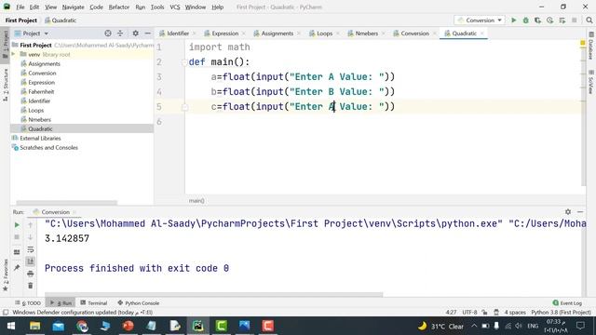Hide the Project tool window

pos(147,33)
